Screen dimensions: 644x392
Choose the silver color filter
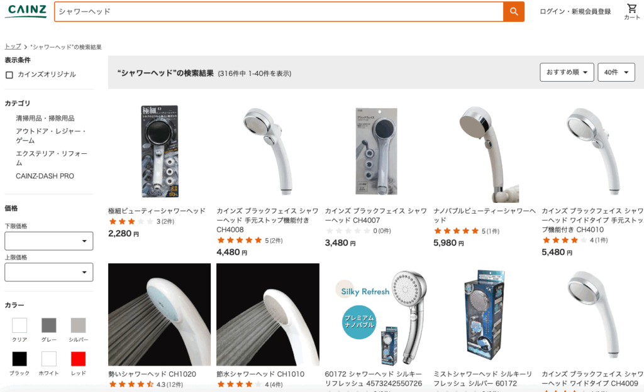point(78,325)
